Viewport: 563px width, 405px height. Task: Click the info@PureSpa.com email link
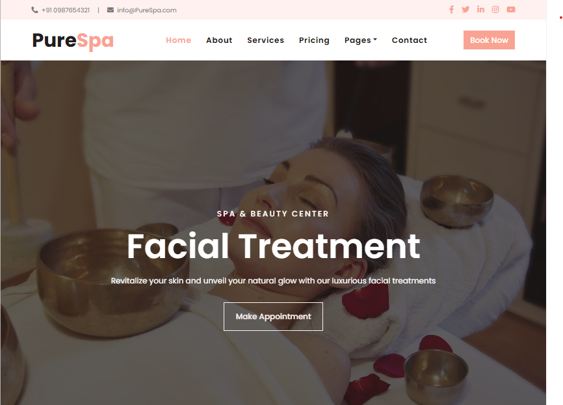point(146,10)
